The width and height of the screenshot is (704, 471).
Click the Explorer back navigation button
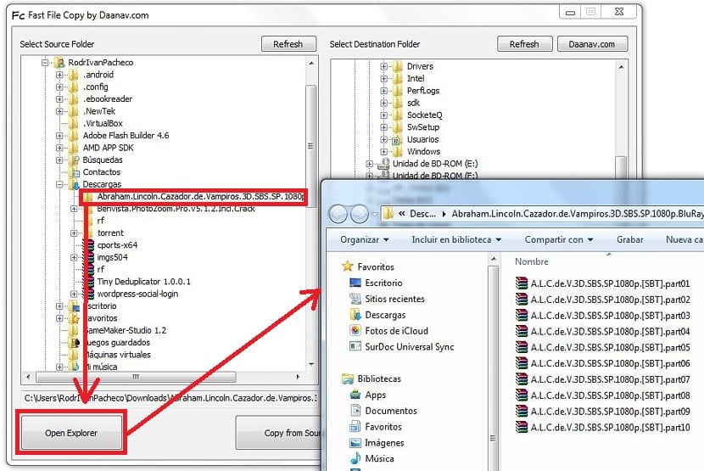(339, 214)
